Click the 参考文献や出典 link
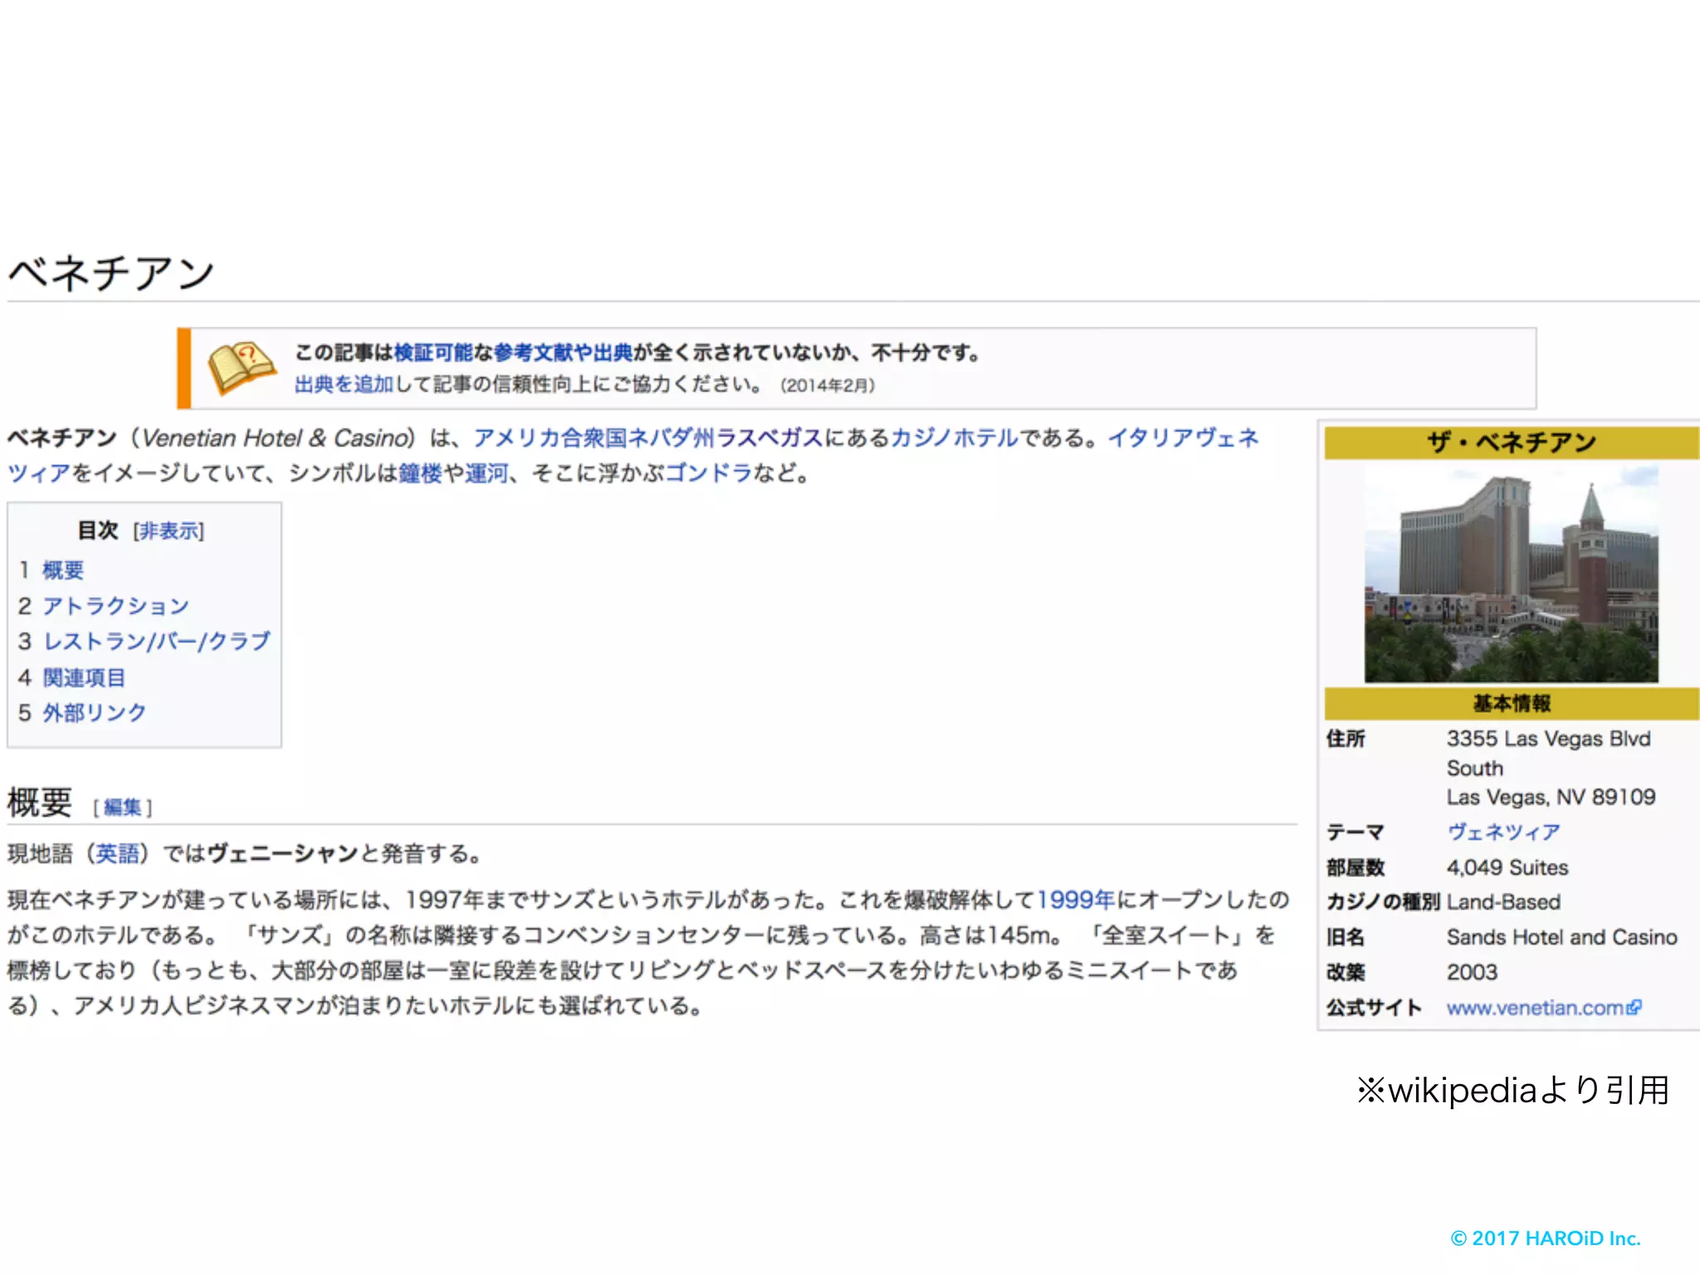This screenshot has width=1700, height=1275. click(x=563, y=353)
